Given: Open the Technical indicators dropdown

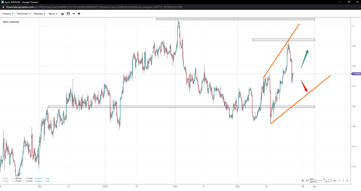Looking at the screenshot, I should click(x=24, y=14).
